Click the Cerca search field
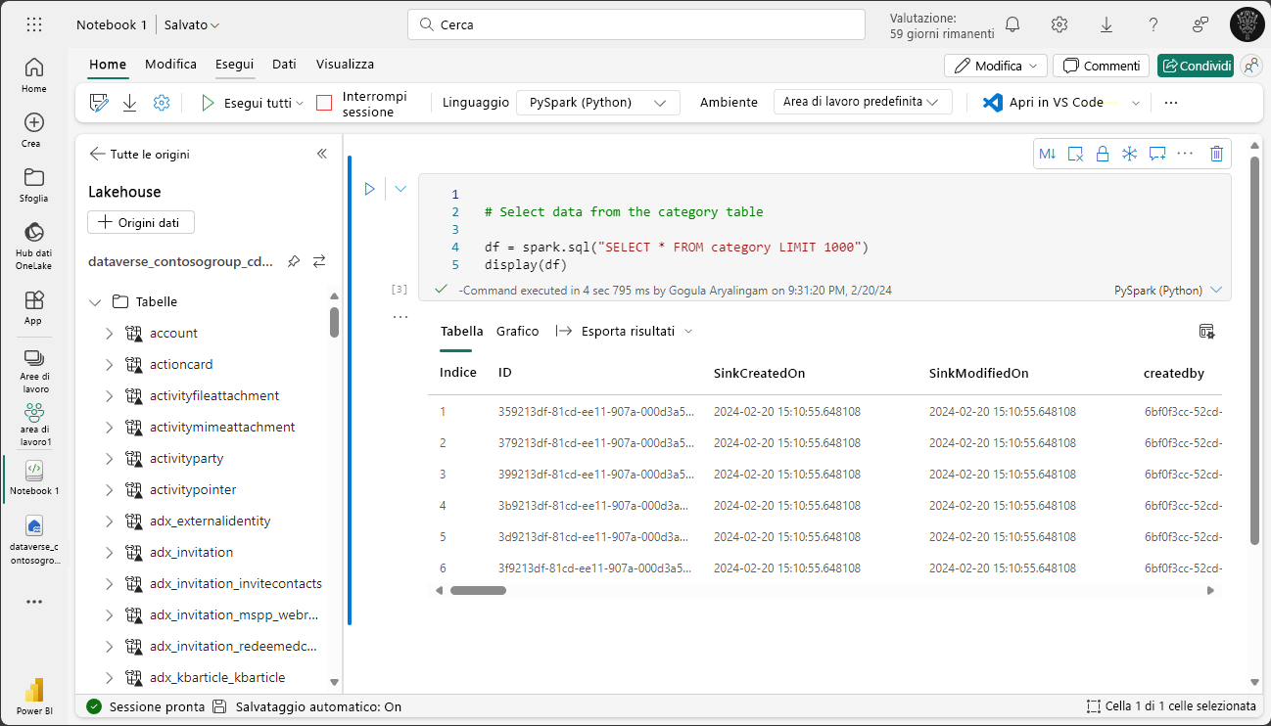This screenshot has height=726, width=1271. (636, 24)
